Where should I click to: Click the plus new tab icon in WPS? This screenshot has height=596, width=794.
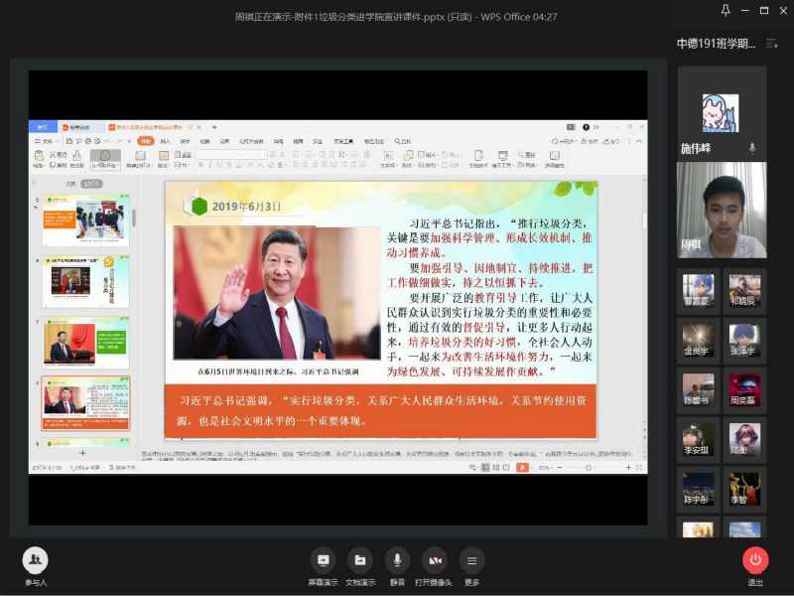click(214, 127)
